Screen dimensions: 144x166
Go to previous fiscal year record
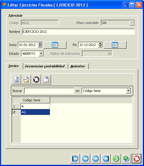(x=85, y=159)
